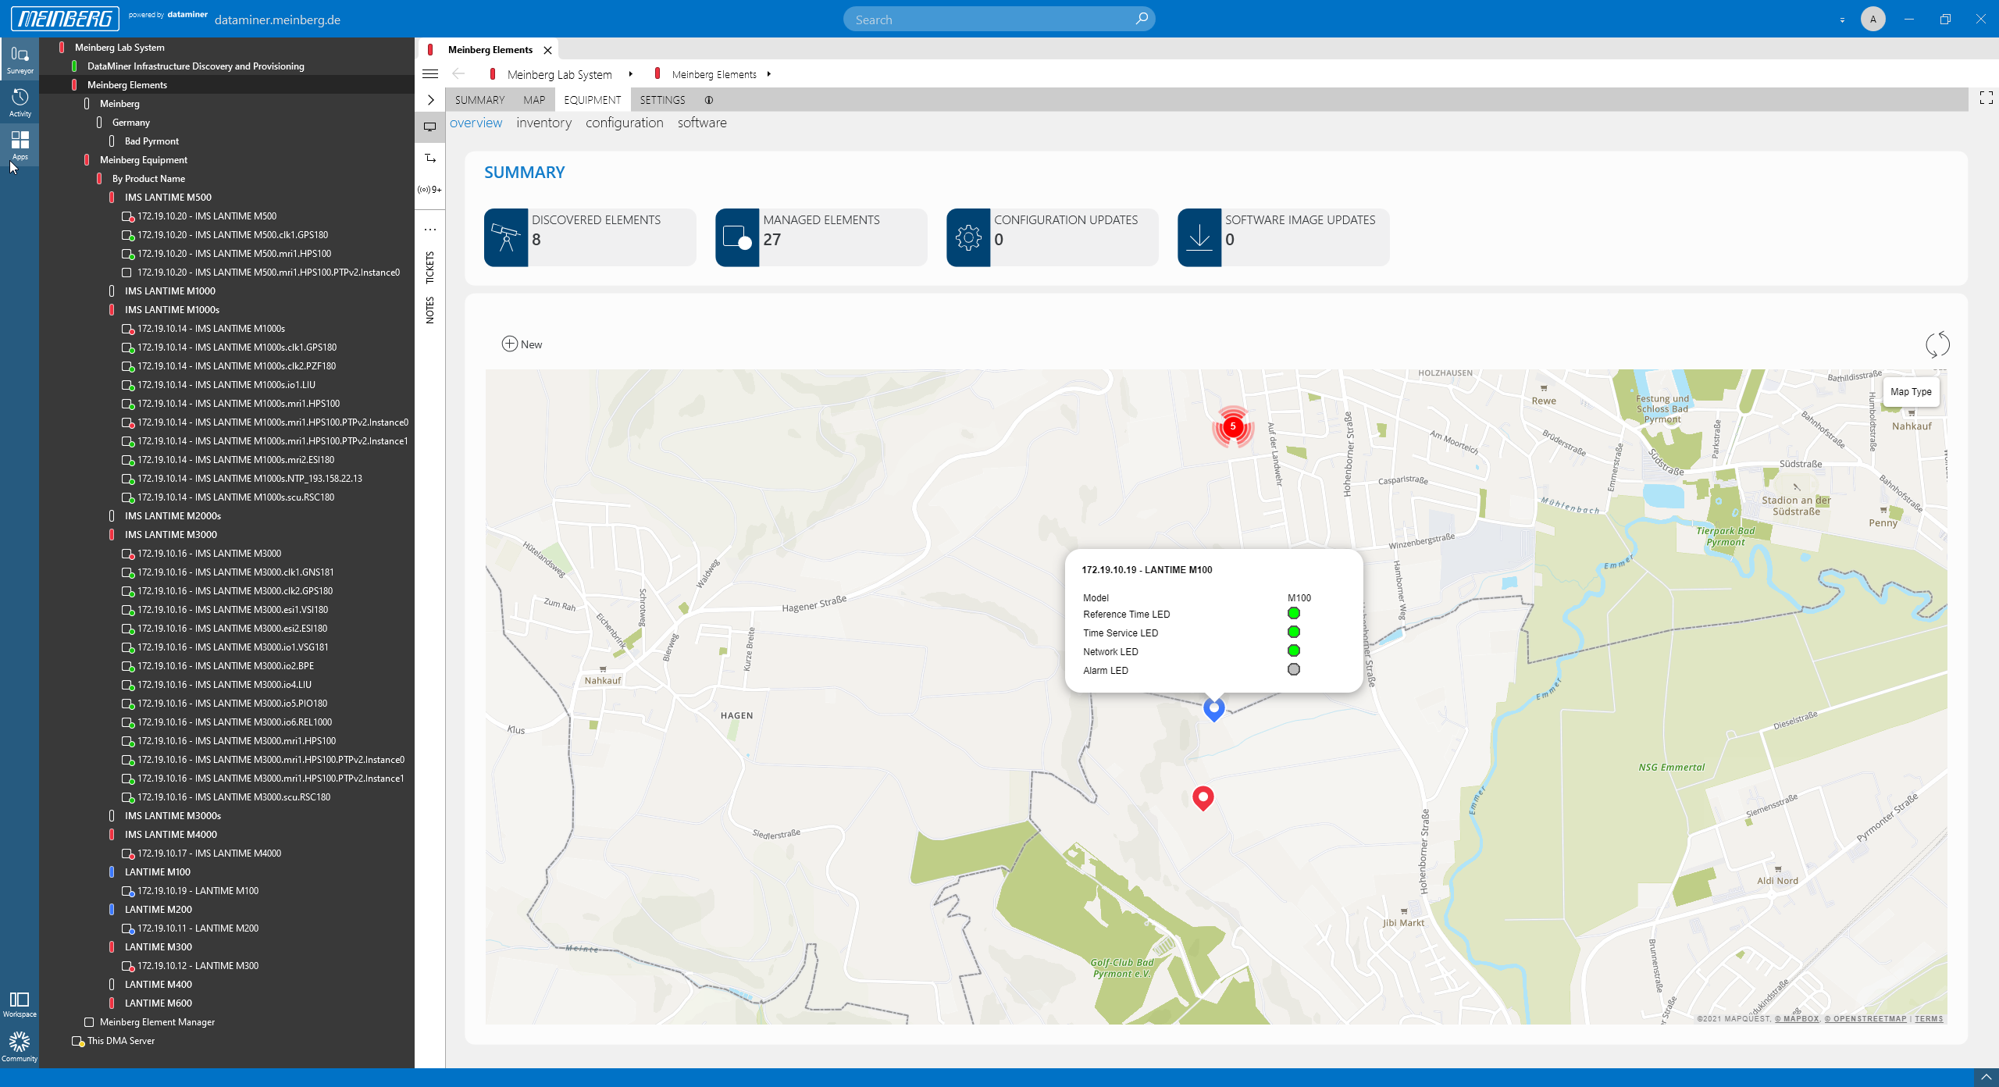This screenshot has height=1087, width=1999.
Task: Click the Software Image Updates download icon
Action: click(x=1199, y=237)
